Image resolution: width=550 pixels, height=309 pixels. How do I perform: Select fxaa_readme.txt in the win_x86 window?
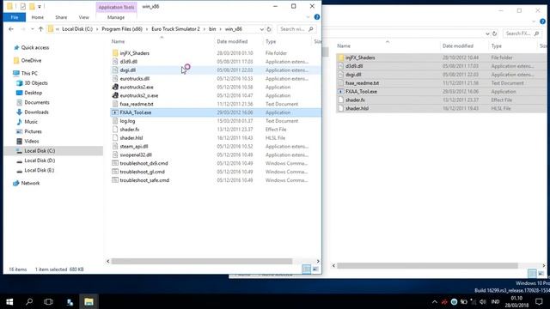click(x=137, y=104)
